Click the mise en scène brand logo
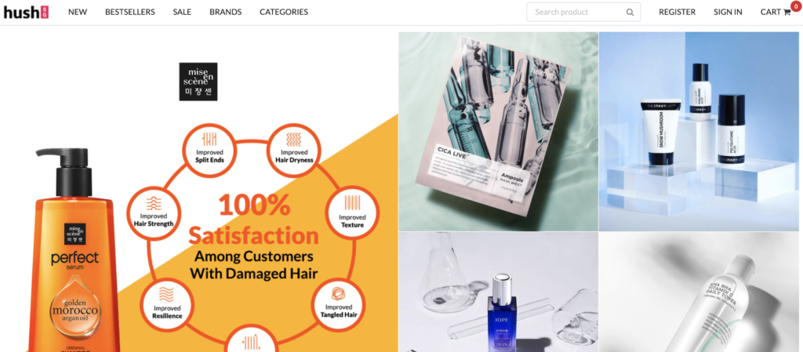 [198, 82]
